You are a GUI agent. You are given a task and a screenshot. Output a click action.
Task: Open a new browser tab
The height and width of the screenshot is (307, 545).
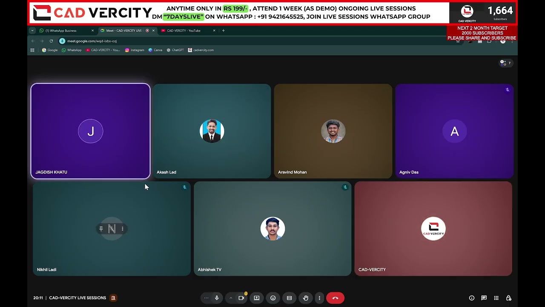point(224,31)
